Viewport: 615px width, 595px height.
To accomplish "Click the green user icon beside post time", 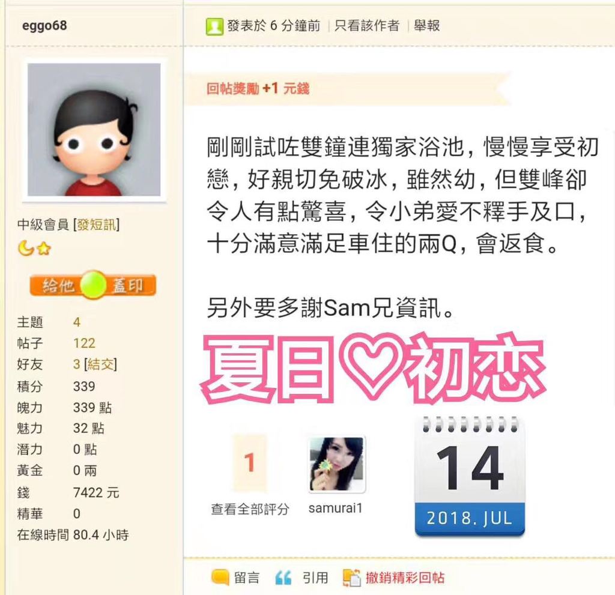I will [214, 26].
